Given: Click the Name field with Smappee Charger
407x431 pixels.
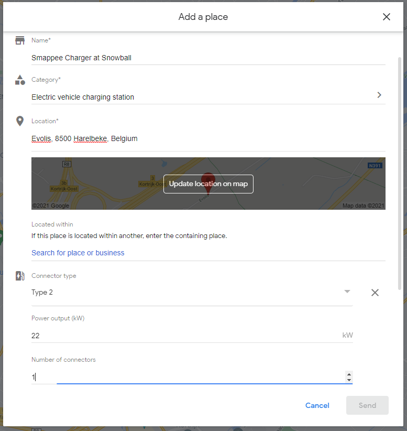Looking at the screenshot, I should [x=208, y=58].
